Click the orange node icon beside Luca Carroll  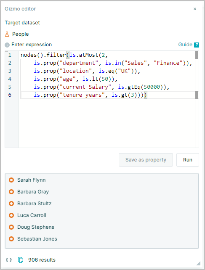[x=11, y=215]
